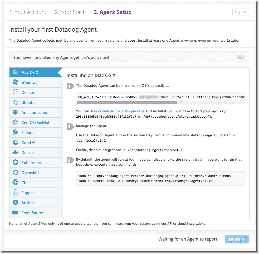This screenshot has width=259, height=254.
Task: Expand the agent status message options
Action: coord(241,57)
